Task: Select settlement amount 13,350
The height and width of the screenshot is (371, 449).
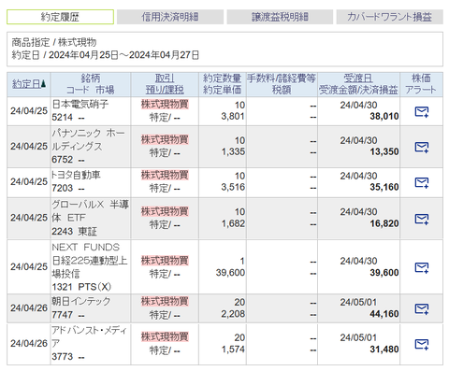Action: [x=384, y=151]
